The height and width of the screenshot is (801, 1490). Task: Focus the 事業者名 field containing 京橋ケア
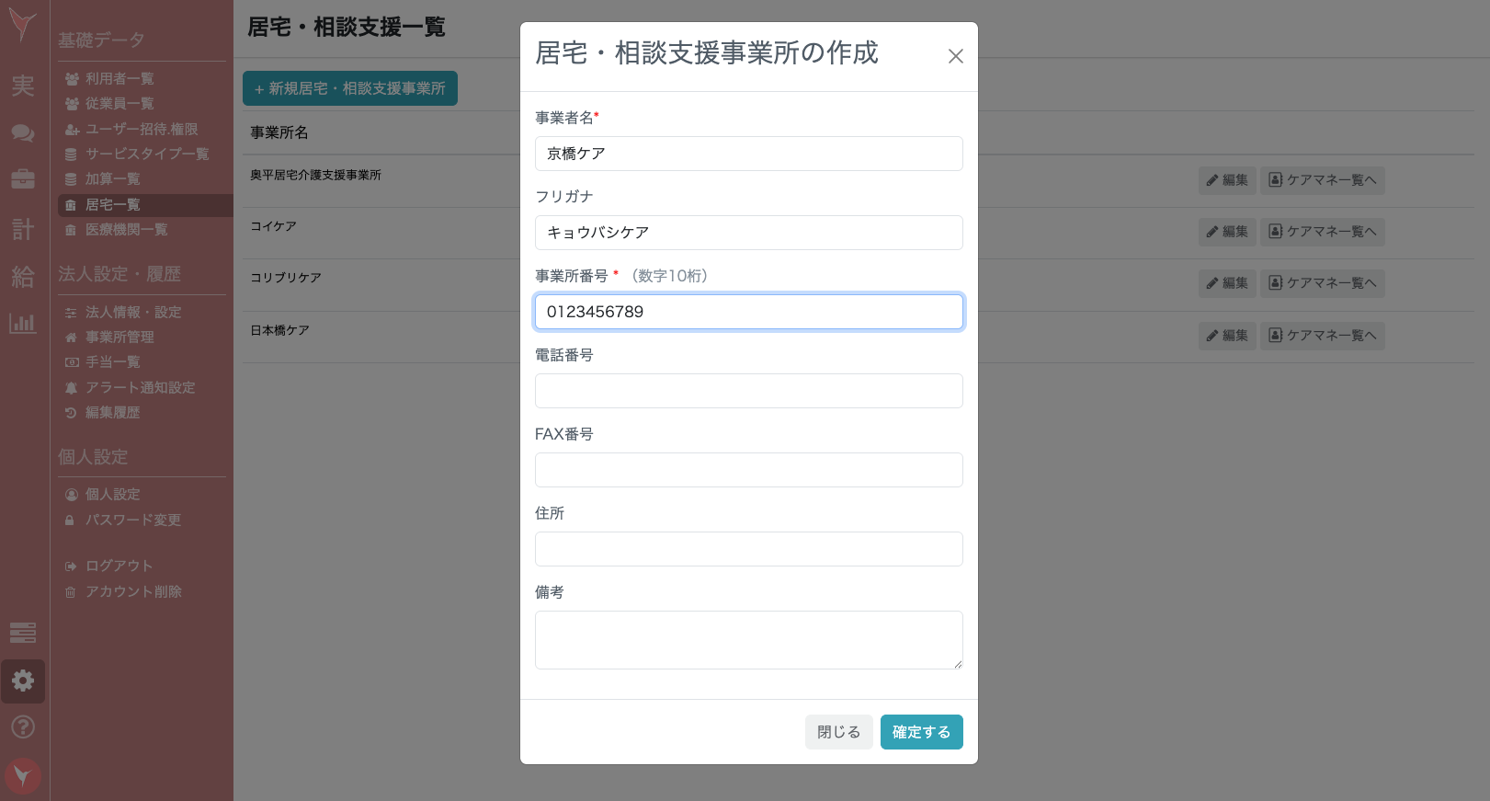(749, 154)
